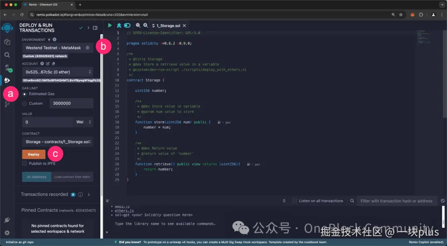
Task: Reload the page with browser reload button
Action: pyautogui.click(x=22, y=14)
